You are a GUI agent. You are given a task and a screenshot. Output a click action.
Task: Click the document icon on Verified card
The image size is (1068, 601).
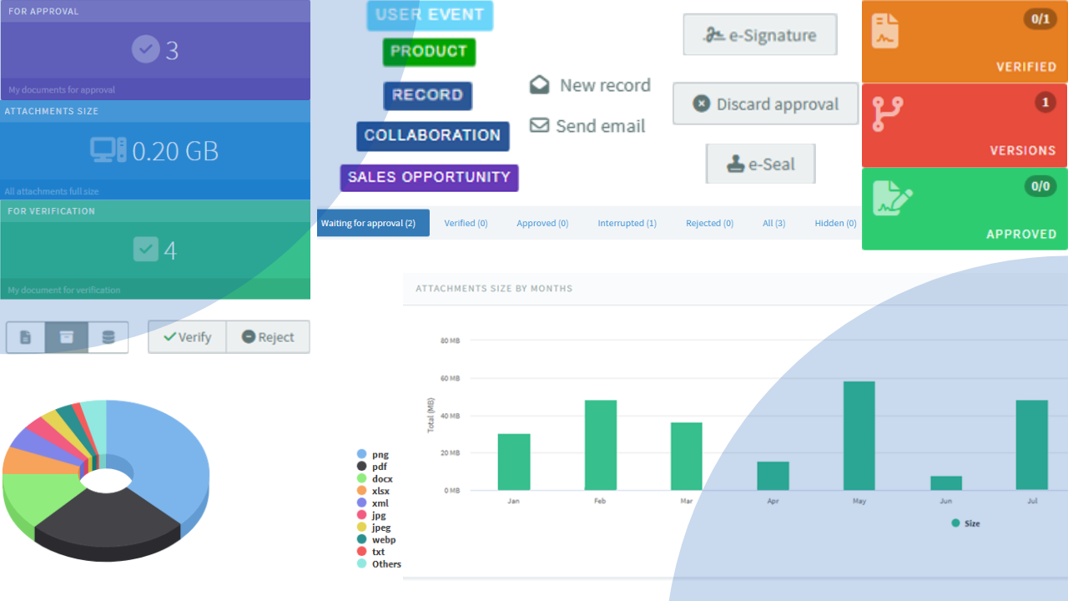(x=885, y=31)
